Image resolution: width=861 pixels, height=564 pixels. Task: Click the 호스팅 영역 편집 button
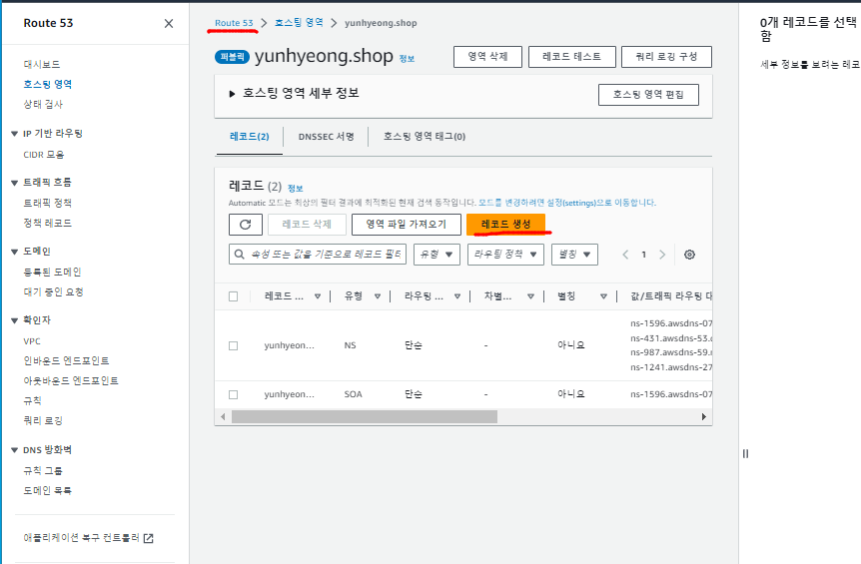click(648, 95)
